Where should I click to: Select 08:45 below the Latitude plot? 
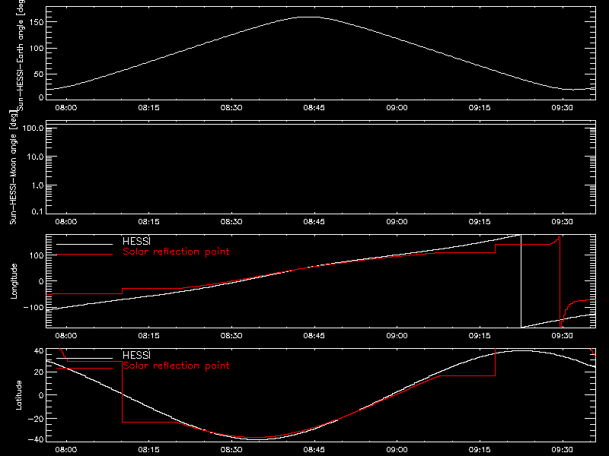pyautogui.click(x=314, y=450)
